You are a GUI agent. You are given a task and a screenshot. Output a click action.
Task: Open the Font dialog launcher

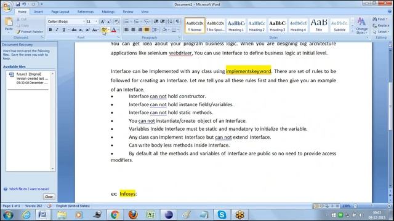[118, 37]
